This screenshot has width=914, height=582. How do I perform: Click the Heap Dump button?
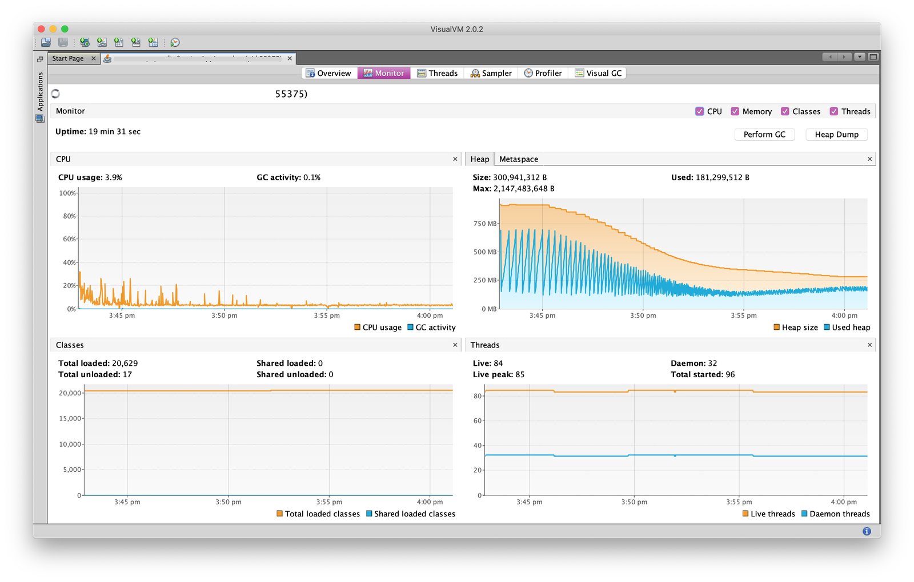[x=836, y=135]
